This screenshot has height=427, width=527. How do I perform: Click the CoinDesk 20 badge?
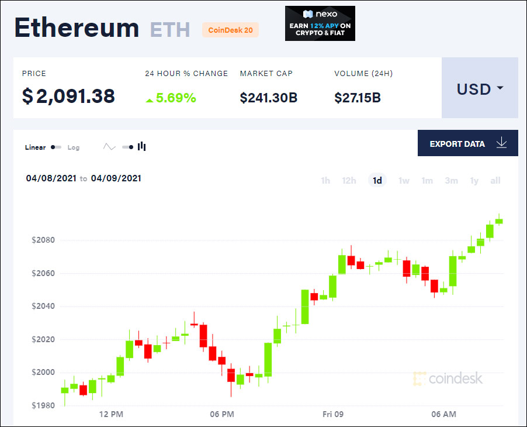click(230, 30)
